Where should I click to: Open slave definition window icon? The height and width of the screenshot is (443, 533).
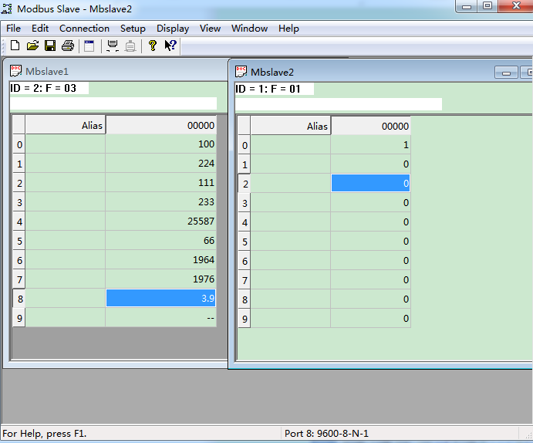pyautogui.click(x=89, y=46)
